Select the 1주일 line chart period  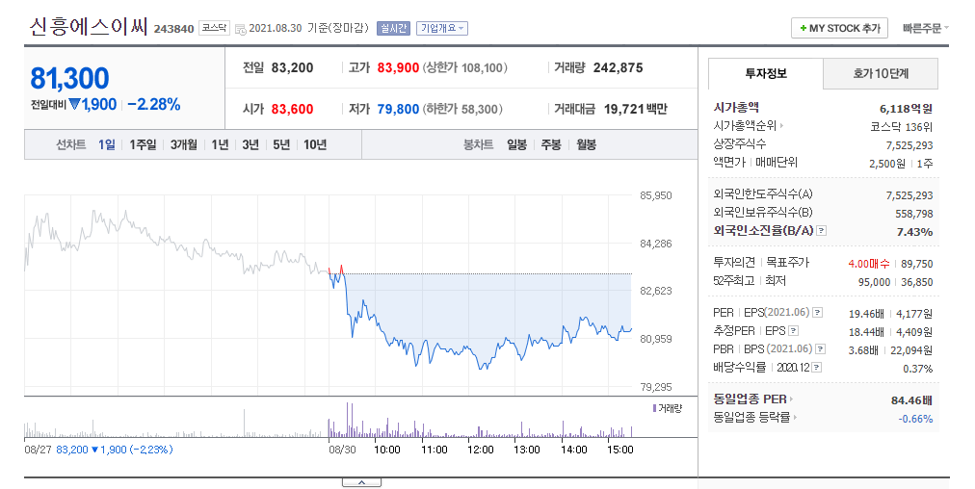tap(143, 144)
